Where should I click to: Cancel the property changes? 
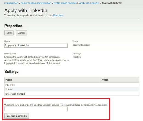[21, 33]
